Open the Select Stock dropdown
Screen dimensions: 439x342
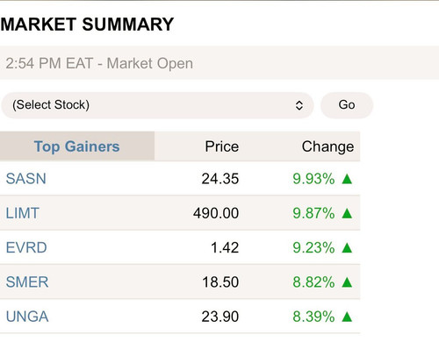pyautogui.click(x=157, y=105)
